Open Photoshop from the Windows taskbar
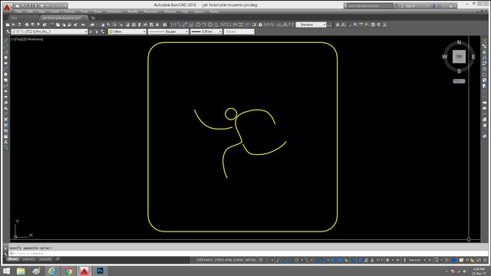 tap(100, 271)
